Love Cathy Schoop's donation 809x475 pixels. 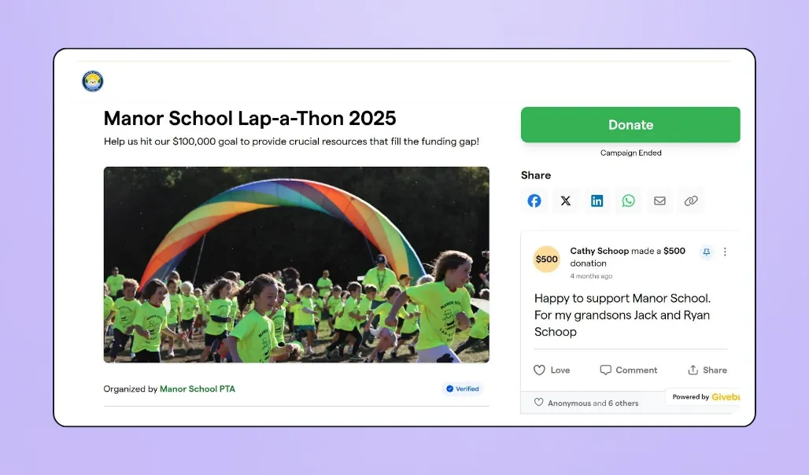552,370
